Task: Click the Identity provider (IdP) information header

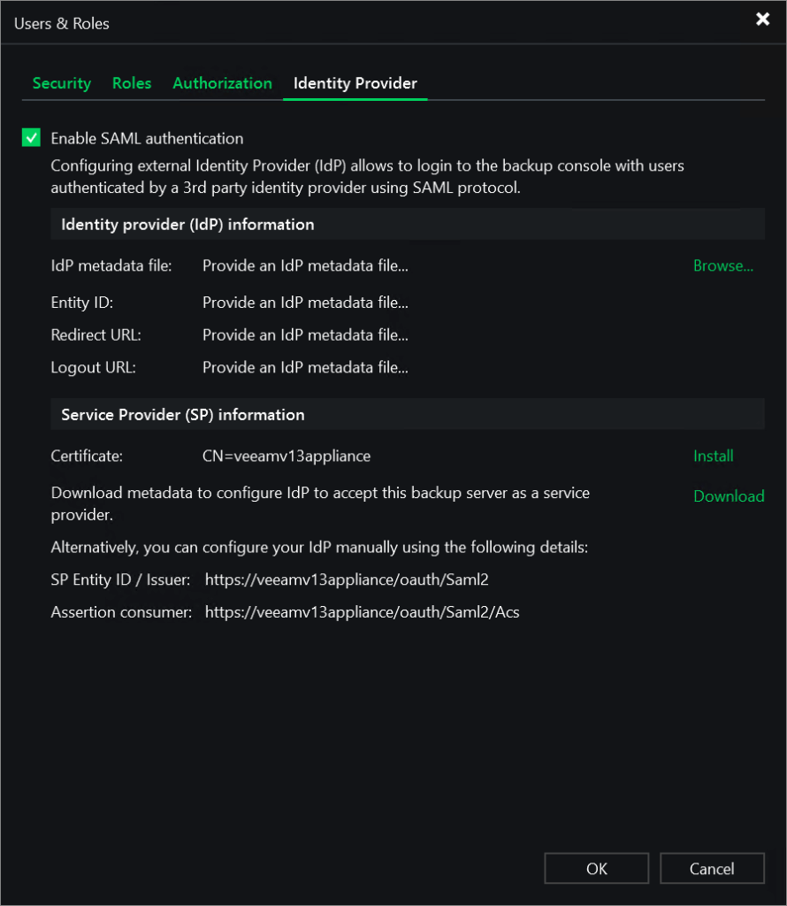Action: pyautogui.click(x=187, y=225)
